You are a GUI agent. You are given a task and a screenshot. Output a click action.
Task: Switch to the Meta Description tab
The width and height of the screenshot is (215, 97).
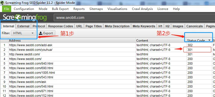pyautogui.click(x=117, y=26)
